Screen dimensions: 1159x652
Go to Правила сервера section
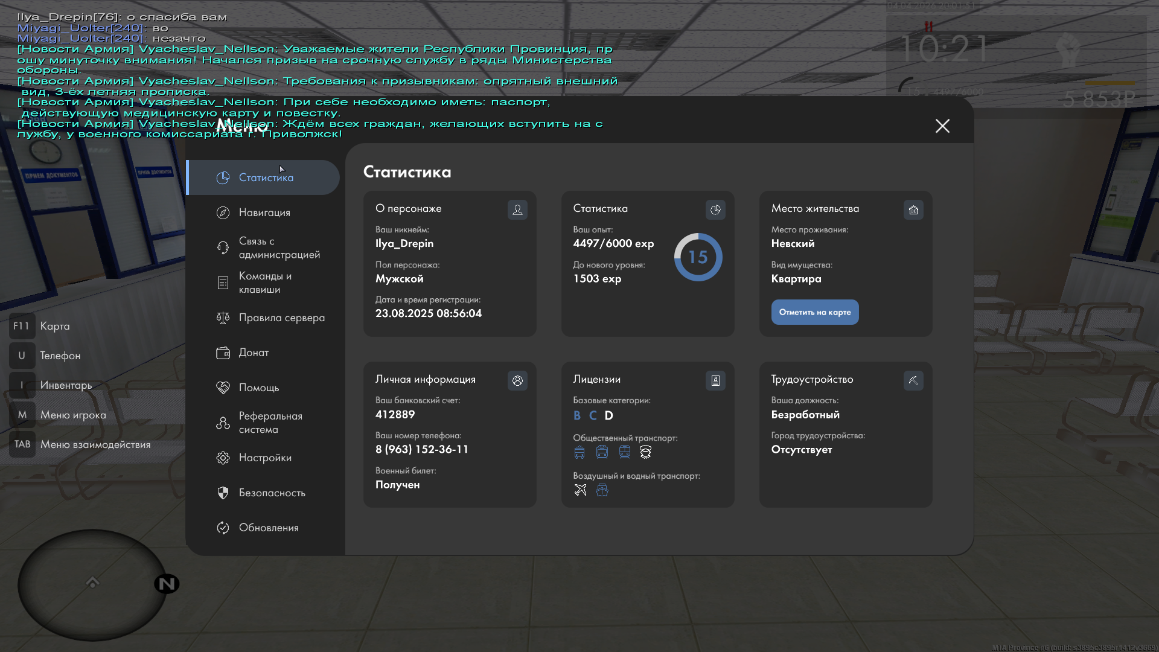[281, 318]
